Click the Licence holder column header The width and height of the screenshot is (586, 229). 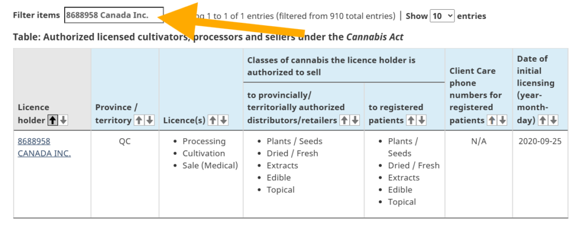(x=52, y=89)
